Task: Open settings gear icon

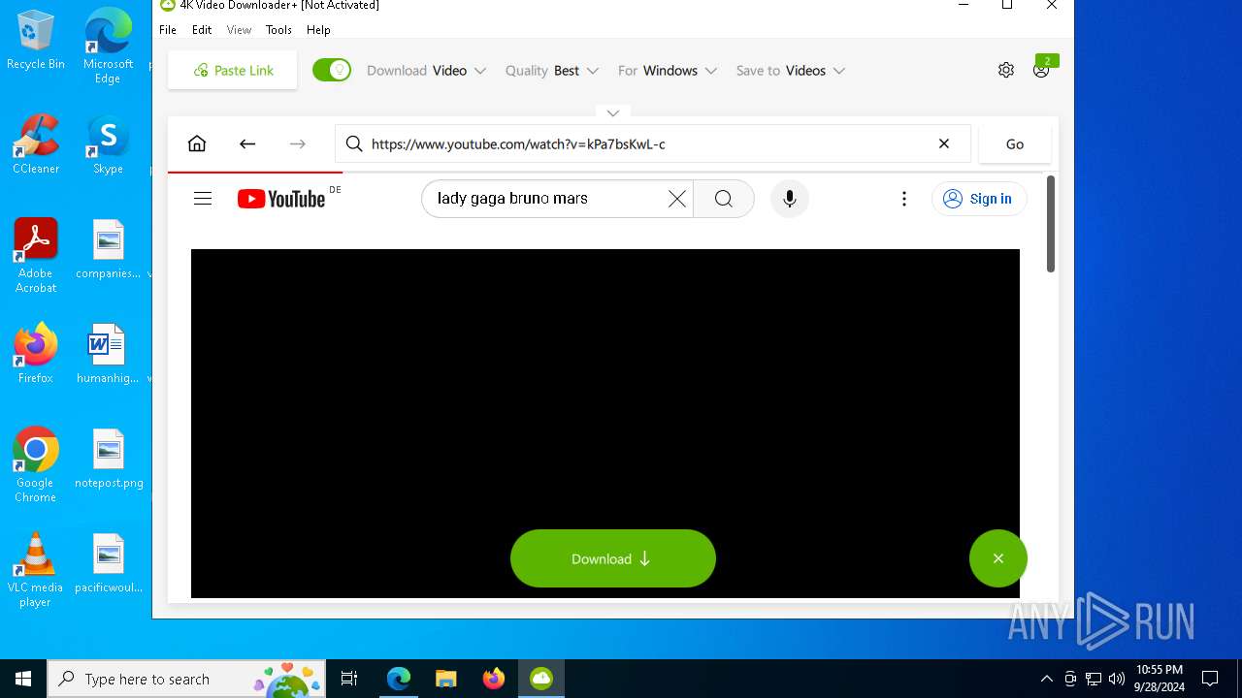Action: (1006, 70)
